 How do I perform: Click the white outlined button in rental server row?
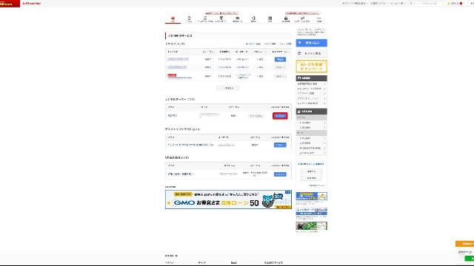pos(256,116)
